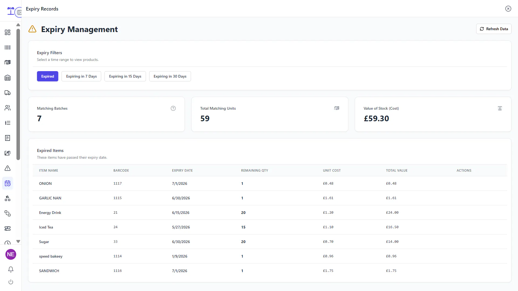Click the Matching Batches count 7
Viewport: 518px width, 291px height.
click(x=39, y=119)
